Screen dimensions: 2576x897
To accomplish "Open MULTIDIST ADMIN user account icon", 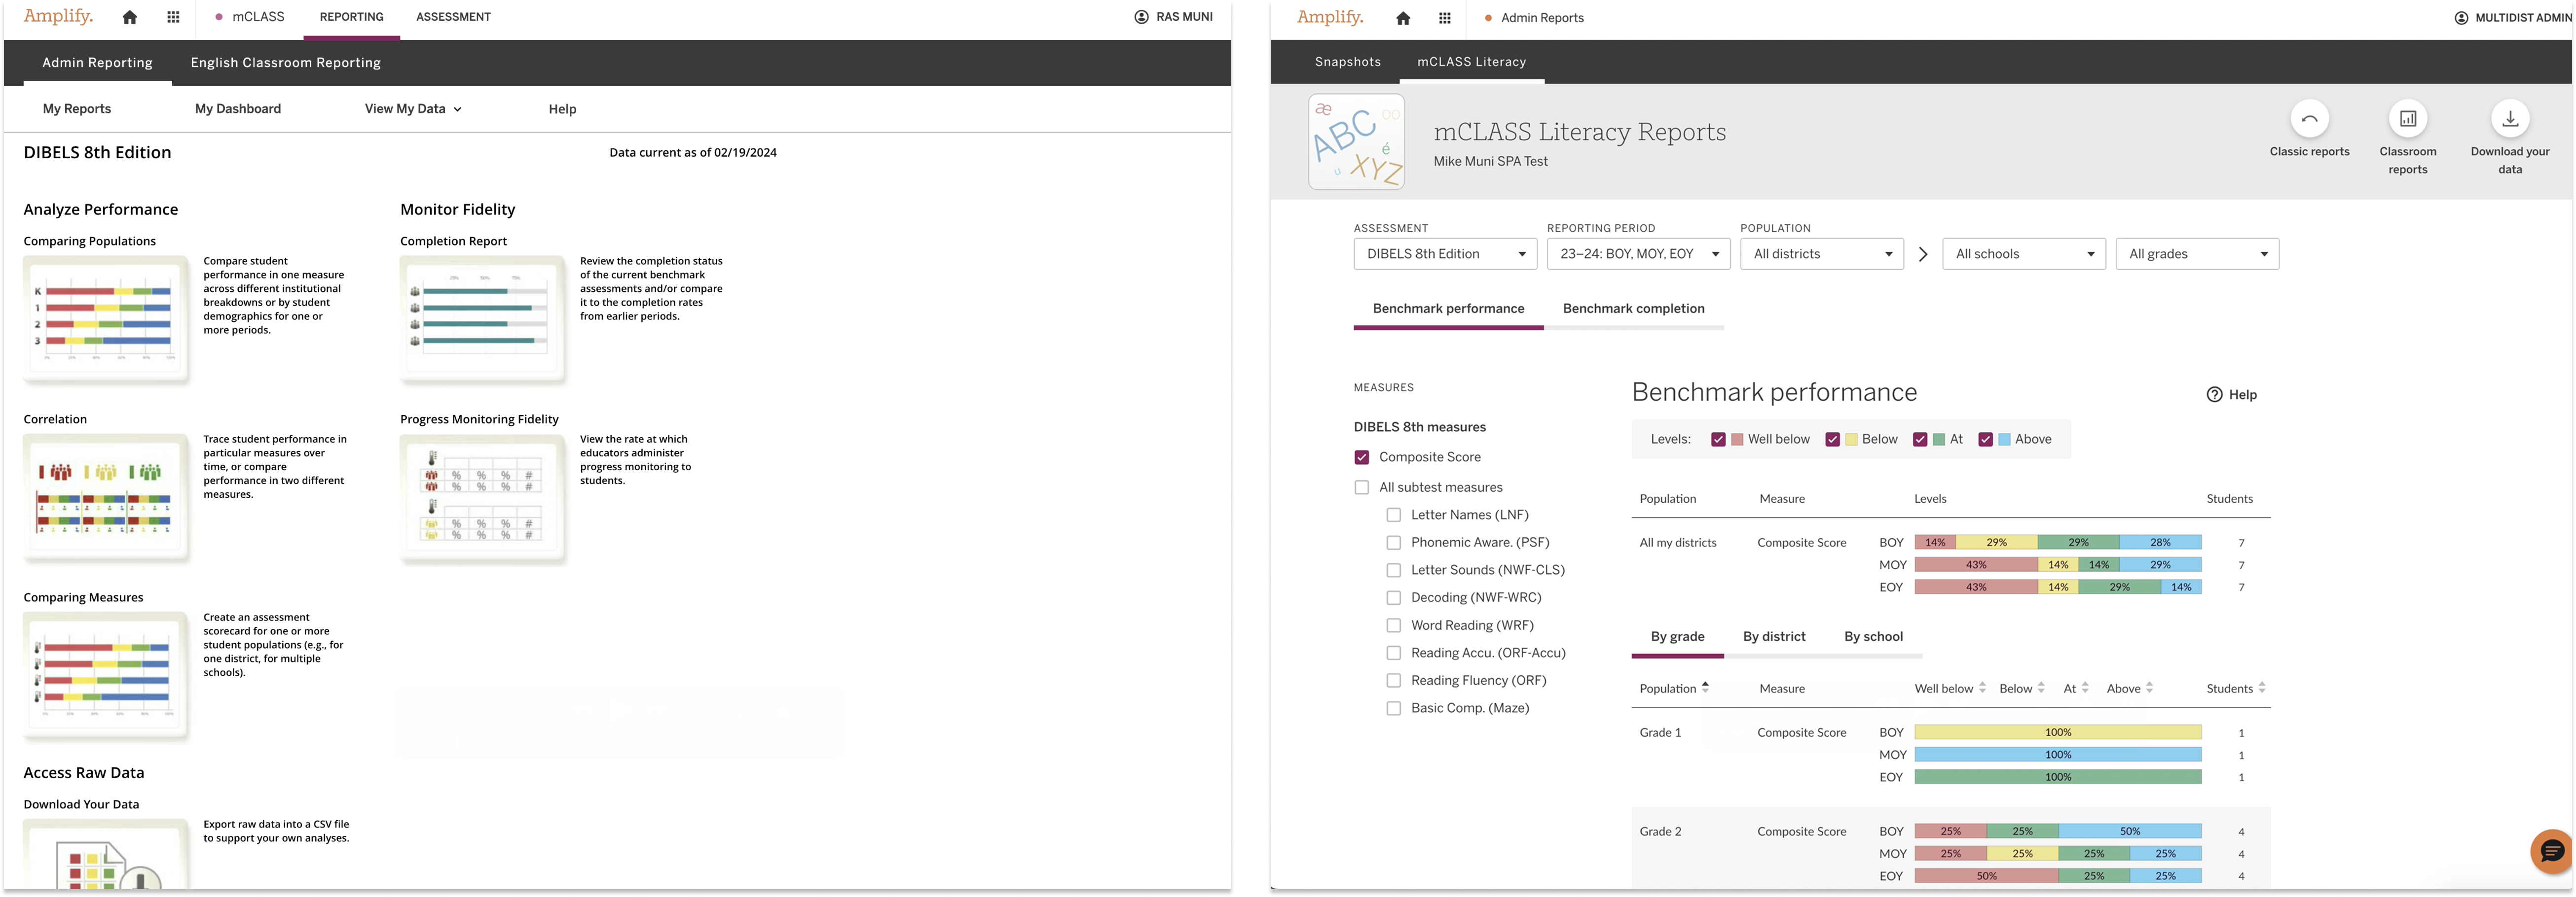I will 2461,18.
